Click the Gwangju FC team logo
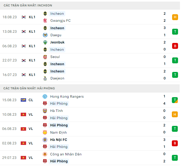The image size is (181, 168). click(45, 21)
